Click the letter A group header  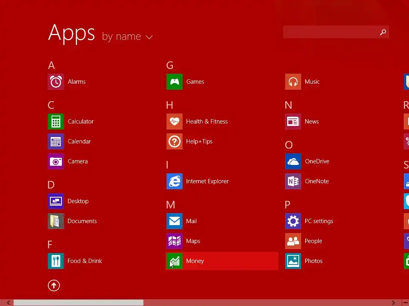click(x=52, y=65)
